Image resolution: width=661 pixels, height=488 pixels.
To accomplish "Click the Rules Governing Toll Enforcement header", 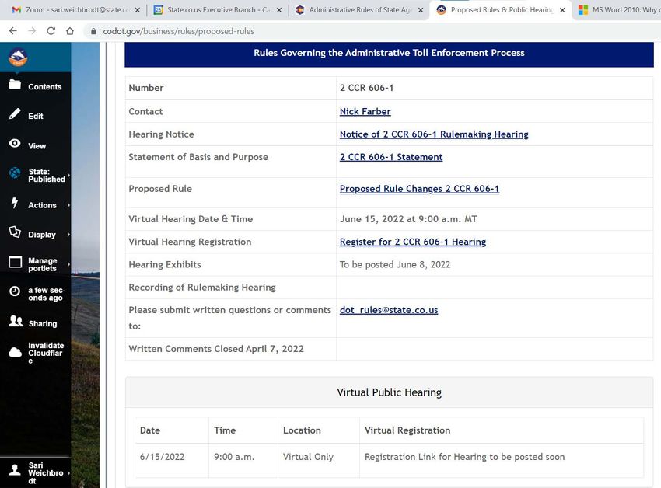I will 389,53.
